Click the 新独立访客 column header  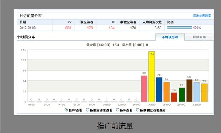point(128,22)
